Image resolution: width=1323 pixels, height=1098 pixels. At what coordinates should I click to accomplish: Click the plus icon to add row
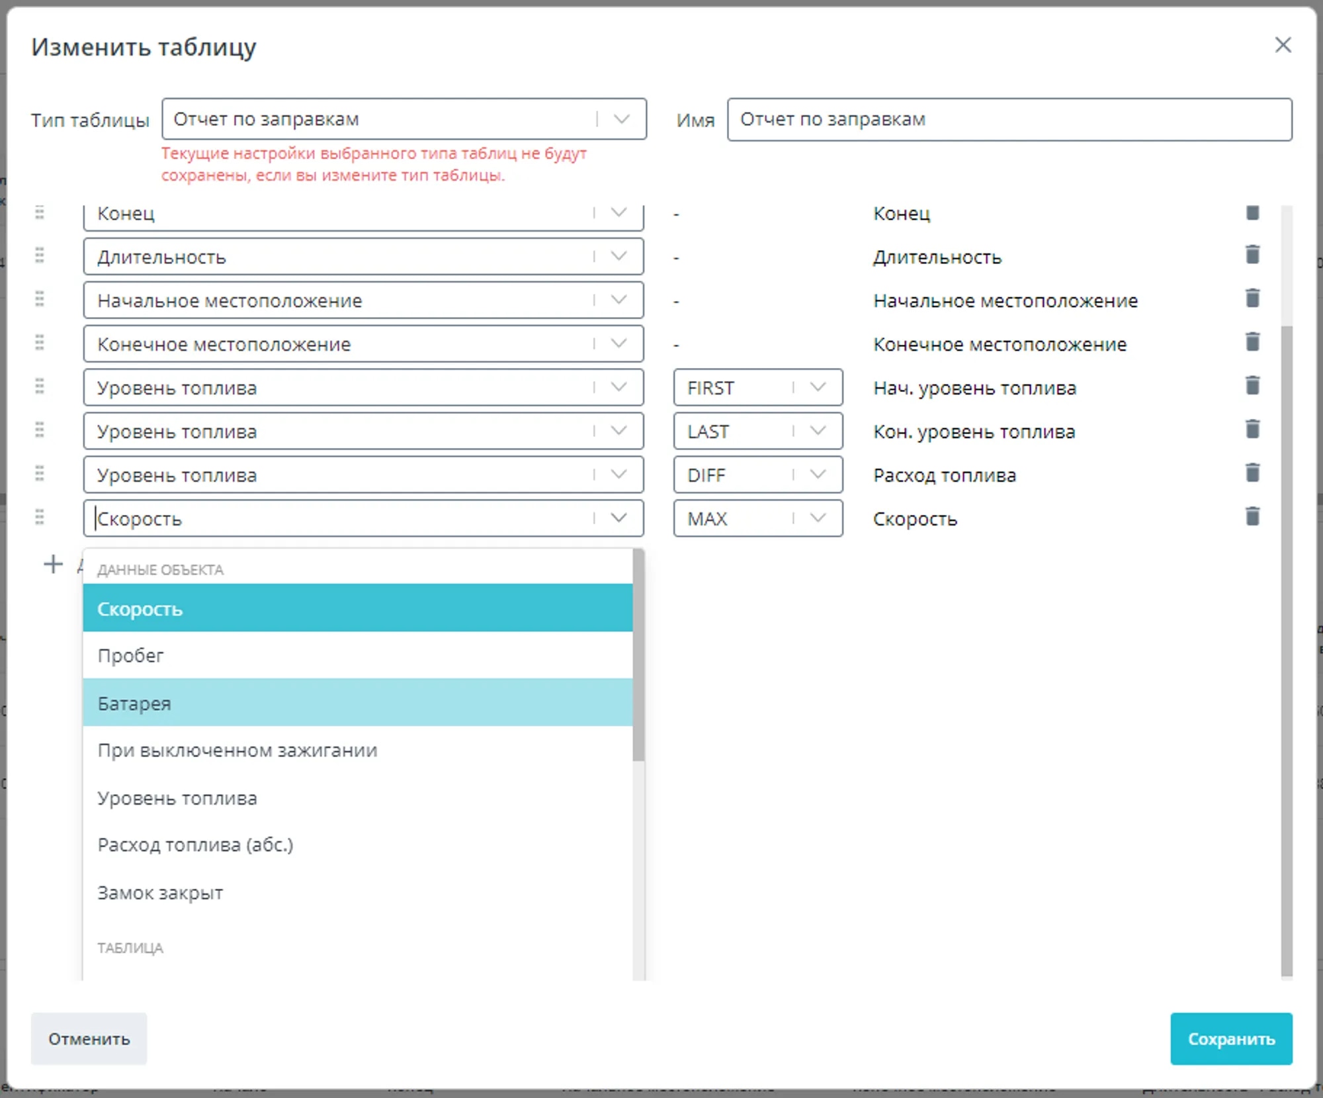(53, 565)
